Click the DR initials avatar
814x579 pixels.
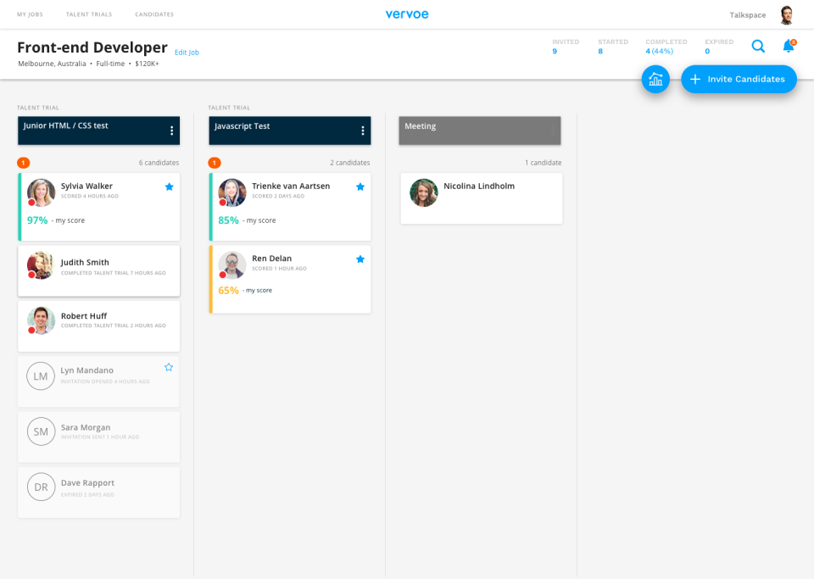(x=41, y=487)
